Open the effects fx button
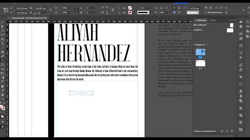This screenshot has width=250, height=140. 167,8
